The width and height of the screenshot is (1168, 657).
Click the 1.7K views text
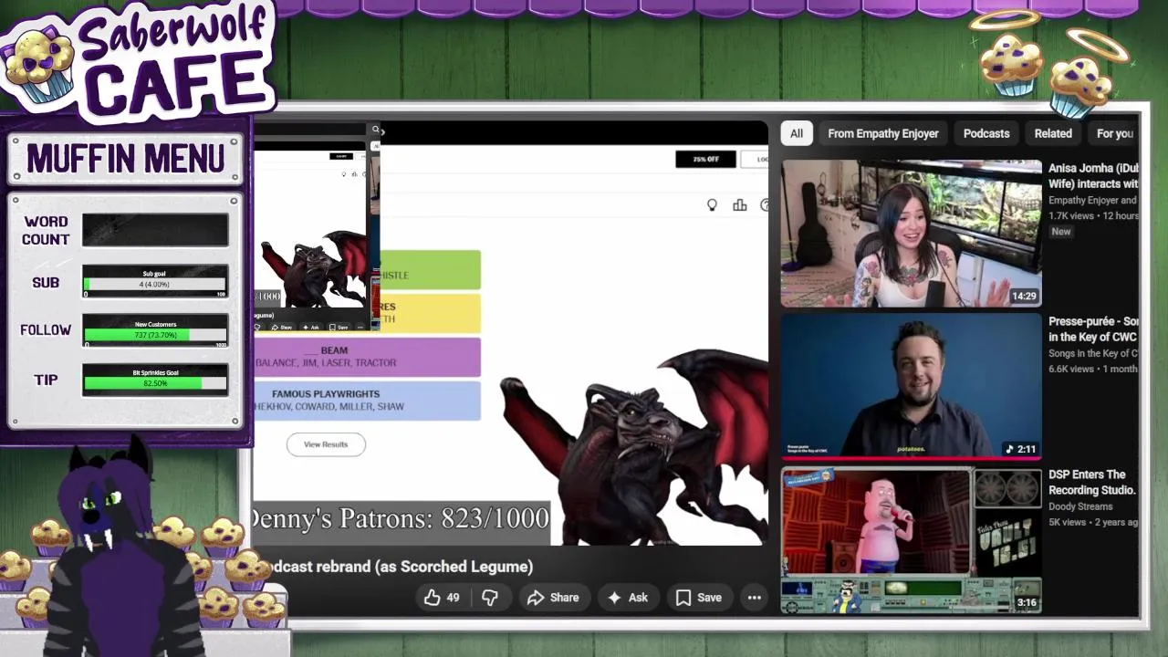[x=1070, y=215]
